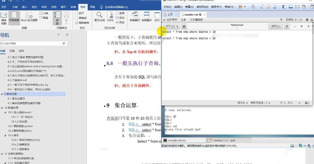
Task: Set zoom to 100% in Word ribbon
Action: 110,17
